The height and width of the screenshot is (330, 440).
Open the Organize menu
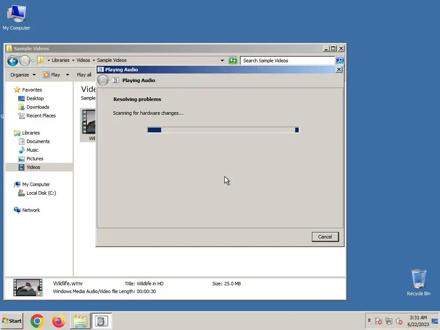(23, 75)
